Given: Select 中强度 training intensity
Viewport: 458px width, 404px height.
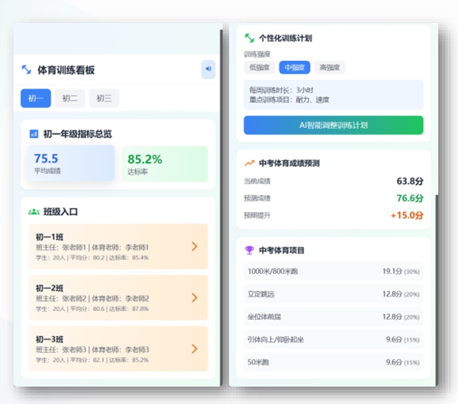Looking at the screenshot, I should point(295,67).
